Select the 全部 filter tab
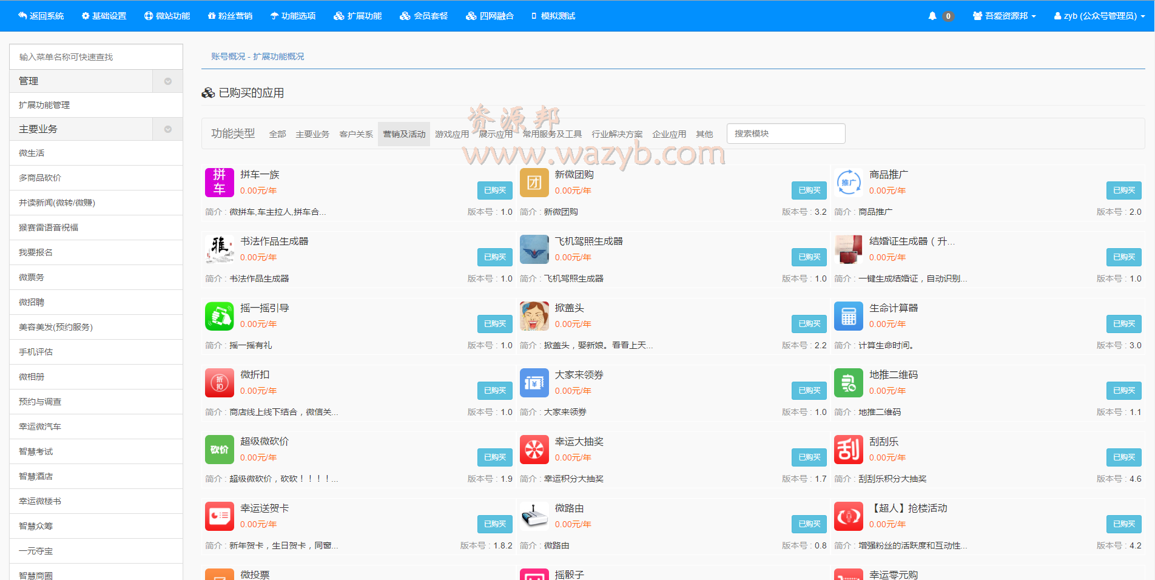This screenshot has height=580, width=1155. [277, 134]
